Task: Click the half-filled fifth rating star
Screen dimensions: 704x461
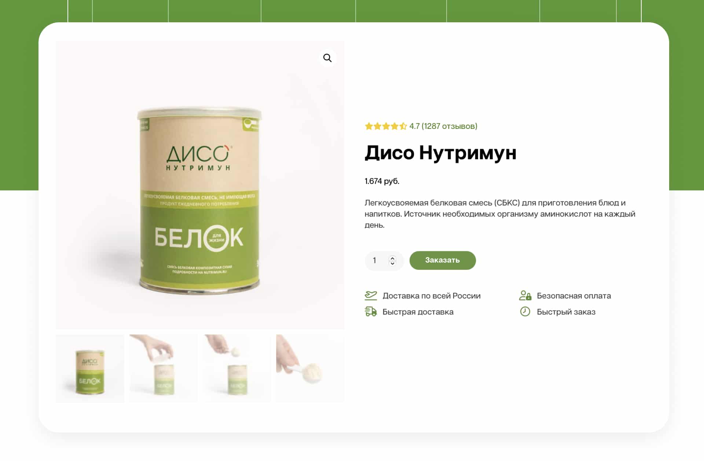Action: (403, 126)
